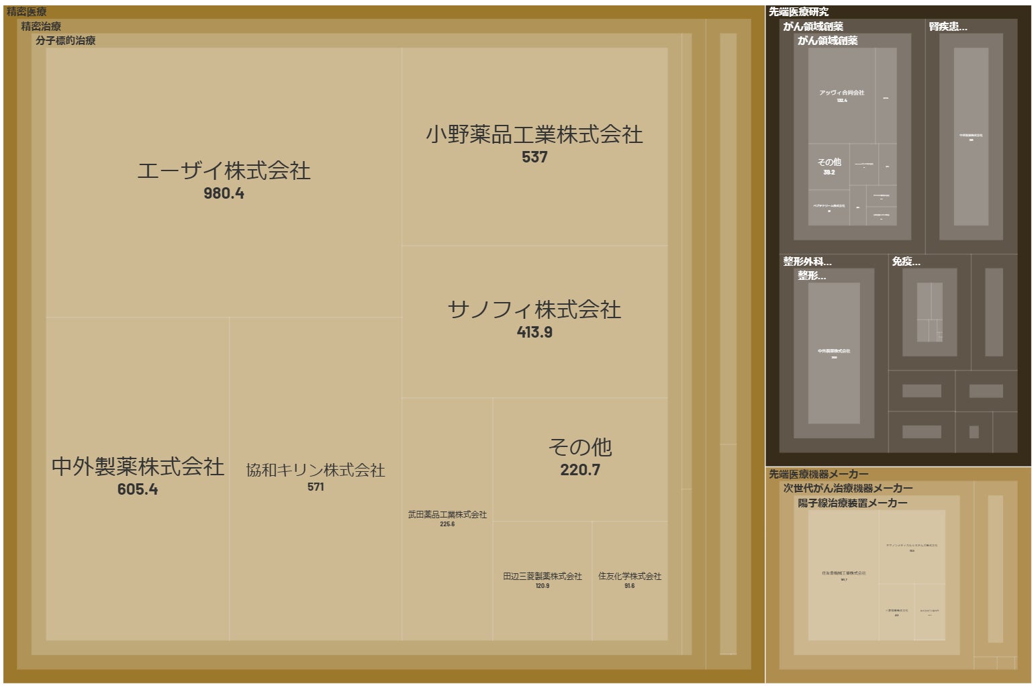The width and height of the screenshot is (1036, 686).
Task: Select the 中外製薬株式会社 cell under 整形外科…
Action: click(x=834, y=353)
